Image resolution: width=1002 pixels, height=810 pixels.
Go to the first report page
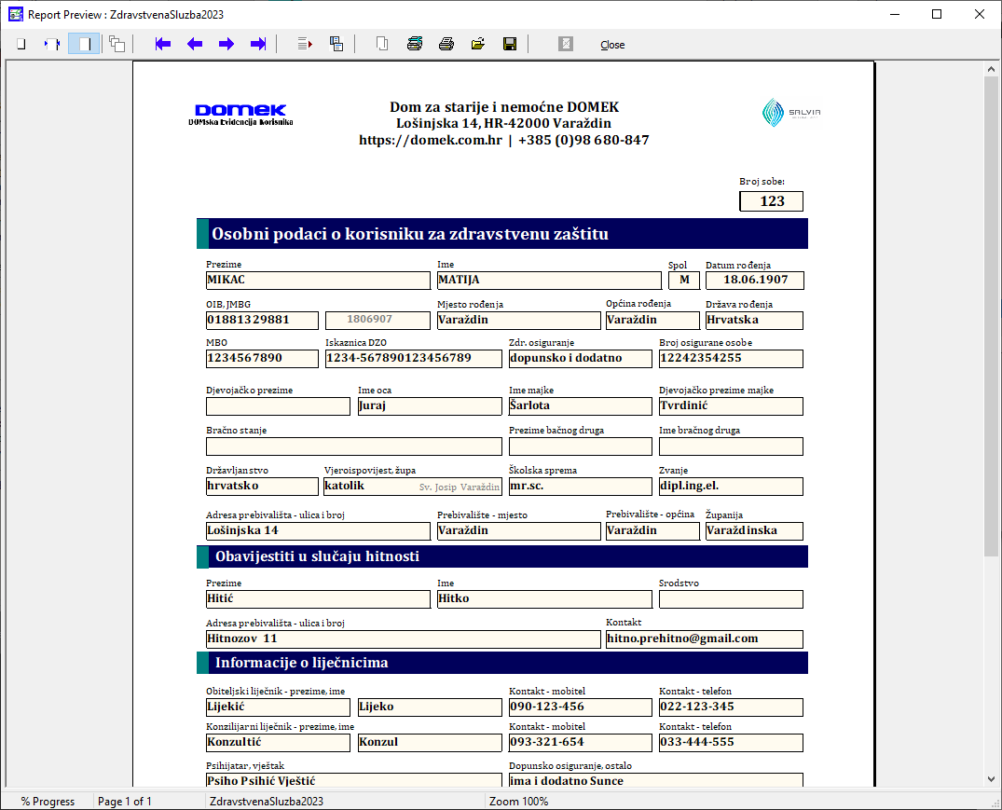(163, 44)
